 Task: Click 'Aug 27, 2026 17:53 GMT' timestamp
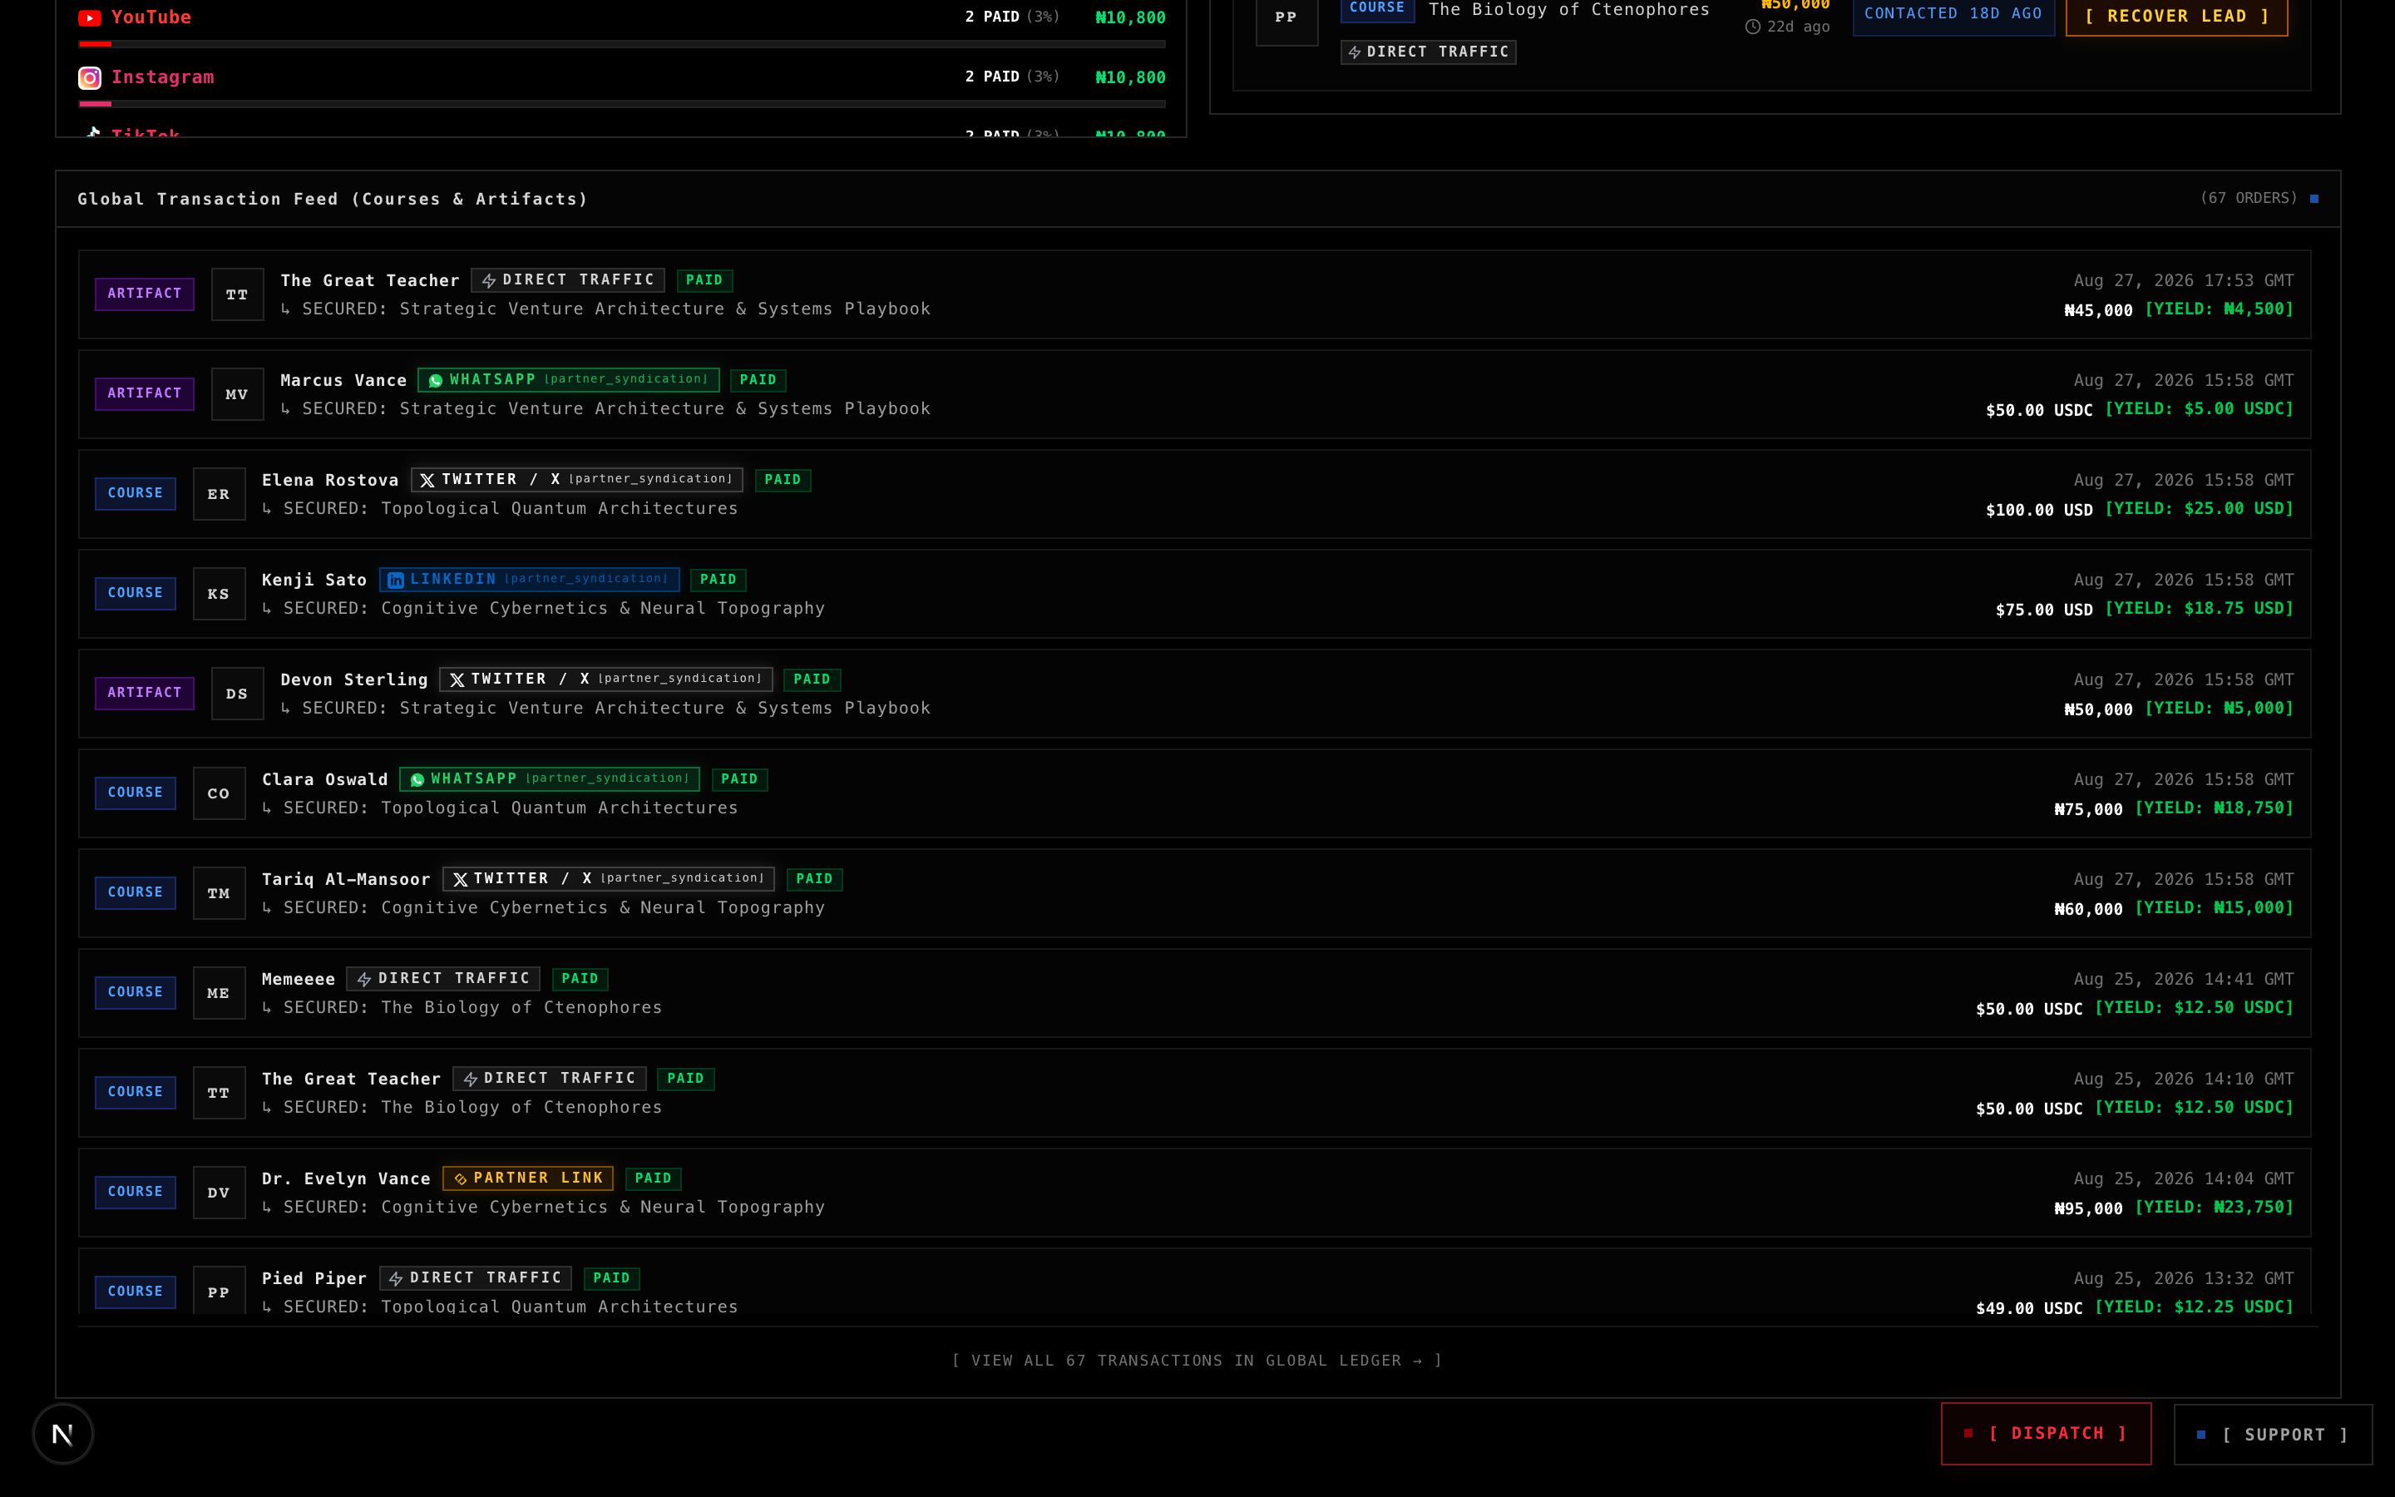click(2183, 281)
